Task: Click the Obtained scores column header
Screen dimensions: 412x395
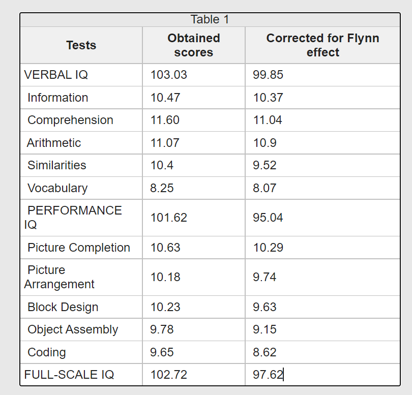Action: [193, 45]
